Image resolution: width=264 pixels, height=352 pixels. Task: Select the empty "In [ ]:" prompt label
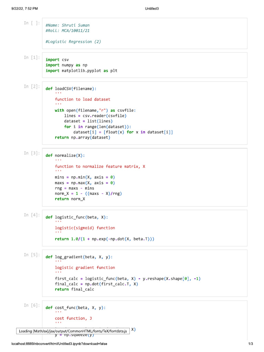tap(32, 23)
